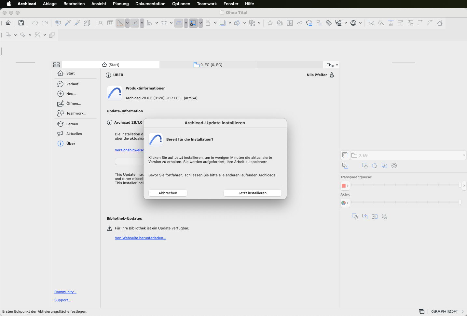Click the home icon in the toolbar
Viewport: 467px width, 316px height.
tap(8, 23)
